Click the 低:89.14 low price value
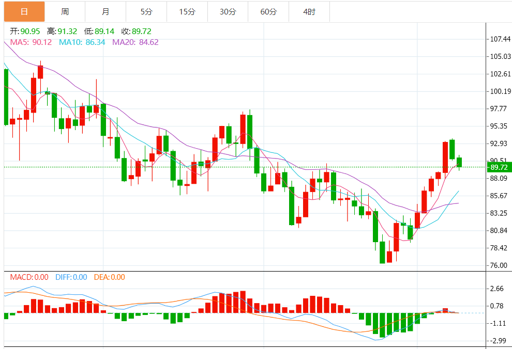 click(99, 31)
